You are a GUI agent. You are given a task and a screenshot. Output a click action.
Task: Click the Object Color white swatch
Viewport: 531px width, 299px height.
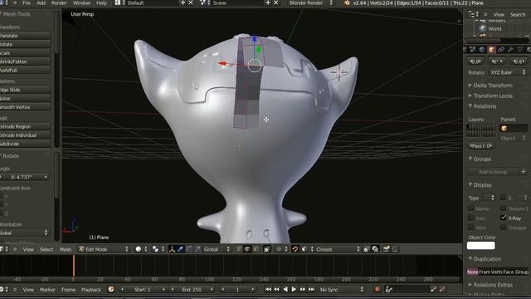(x=481, y=246)
